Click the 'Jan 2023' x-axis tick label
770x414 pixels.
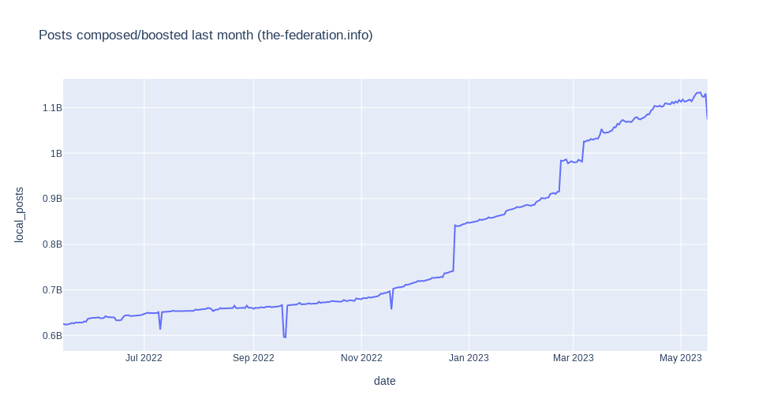pyautogui.click(x=469, y=358)
